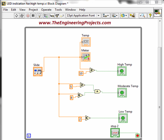Select the Moderate Temp LED terminal
Screen dimensions: 164x140
tap(122, 93)
